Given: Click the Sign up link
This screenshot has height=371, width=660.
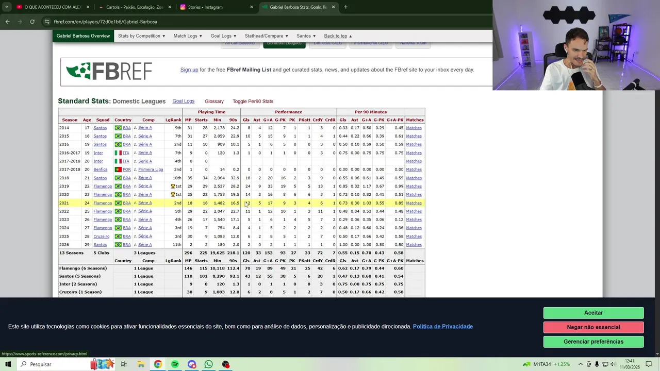Looking at the screenshot, I should [x=189, y=70].
